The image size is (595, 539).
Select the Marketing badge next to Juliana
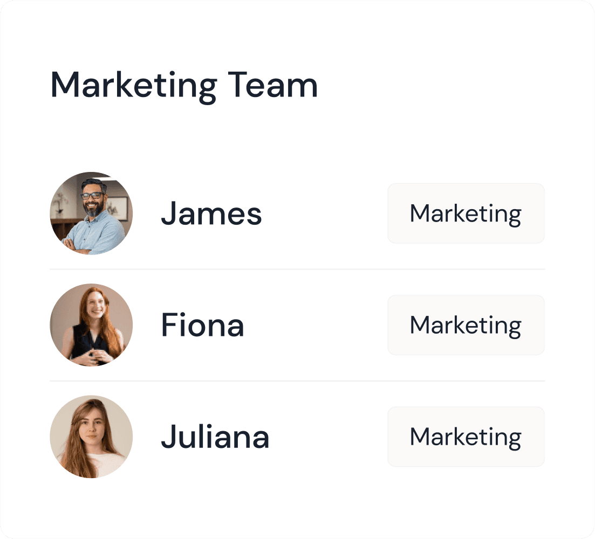click(466, 437)
